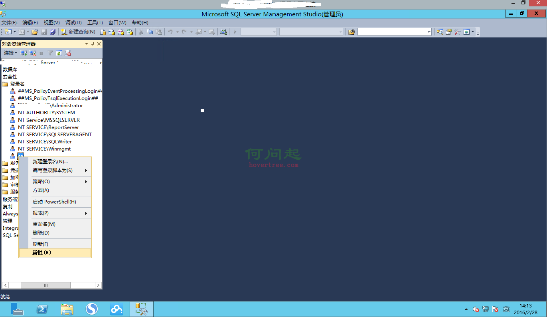Viewport: 547px width, 317px height.
Task: Open the toolbar options overflow arrow
Action: [x=478, y=33]
